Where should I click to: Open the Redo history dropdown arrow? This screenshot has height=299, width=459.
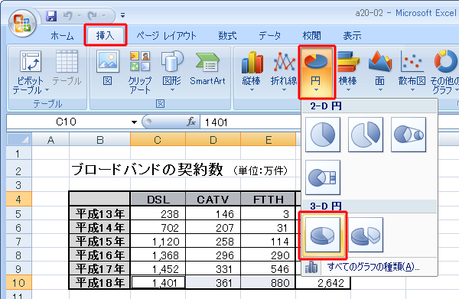click(103, 16)
